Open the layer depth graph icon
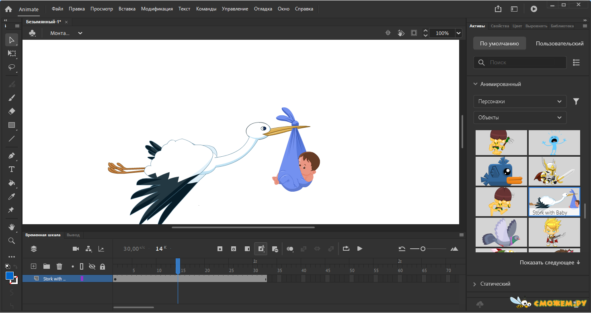This screenshot has height=313, width=591. coord(101,249)
